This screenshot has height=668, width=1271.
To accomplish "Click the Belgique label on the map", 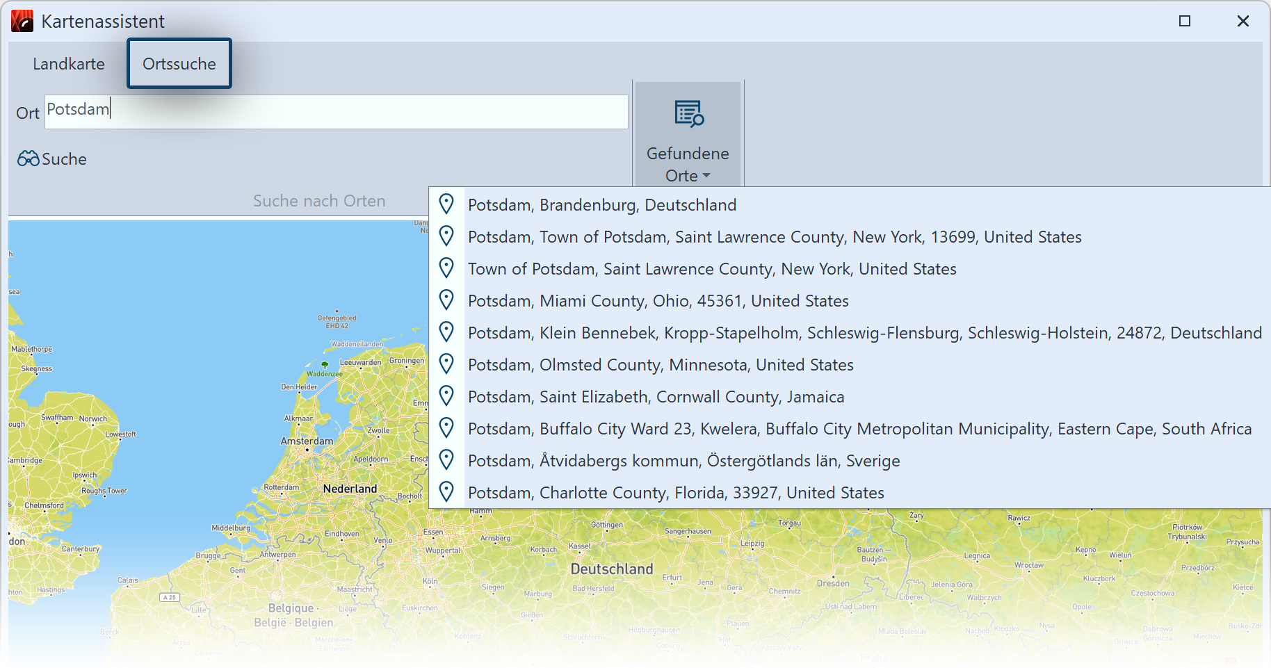I will pyautogui.click(x=291, y=608).
